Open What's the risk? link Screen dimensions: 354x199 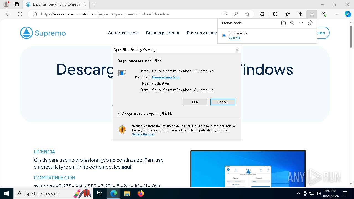tap(144, 134)
